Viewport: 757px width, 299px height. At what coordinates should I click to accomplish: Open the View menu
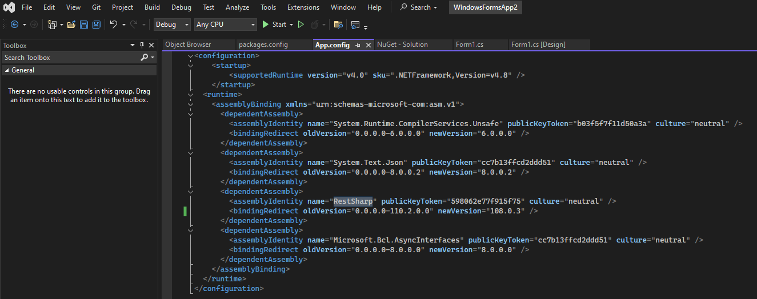pos(73,7)
